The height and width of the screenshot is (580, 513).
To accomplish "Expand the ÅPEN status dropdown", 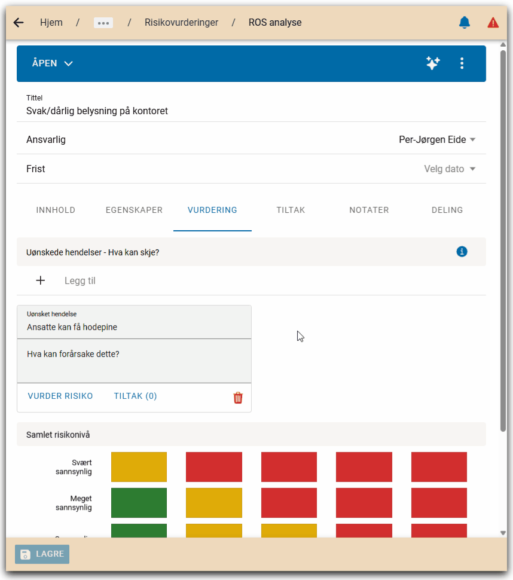I will pyautogui.click(x=53, y=63).
